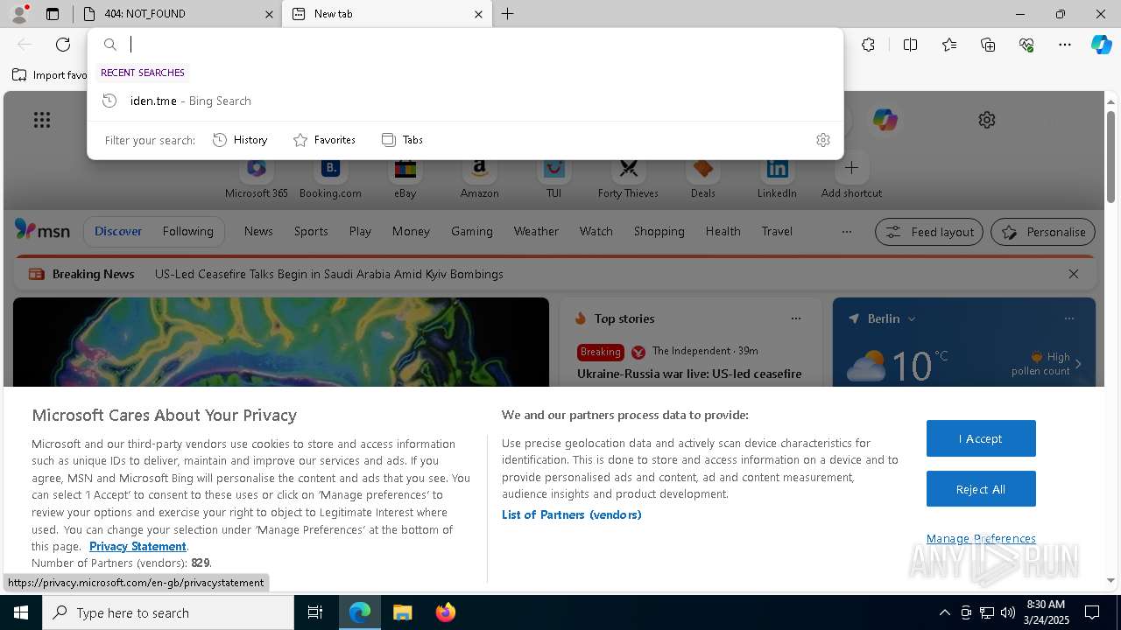Select the Following feed tab

click(x=187, y=232)
